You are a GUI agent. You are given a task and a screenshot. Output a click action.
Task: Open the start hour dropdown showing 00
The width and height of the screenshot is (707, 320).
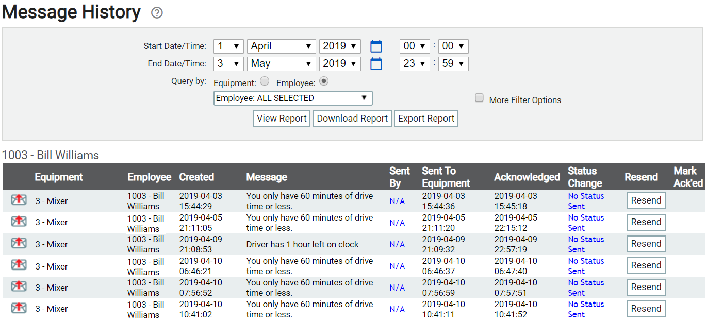tap(415, 46)
